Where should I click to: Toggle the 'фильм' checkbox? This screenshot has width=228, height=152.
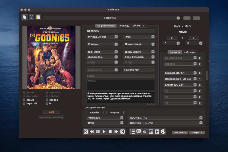coord(24,92)
